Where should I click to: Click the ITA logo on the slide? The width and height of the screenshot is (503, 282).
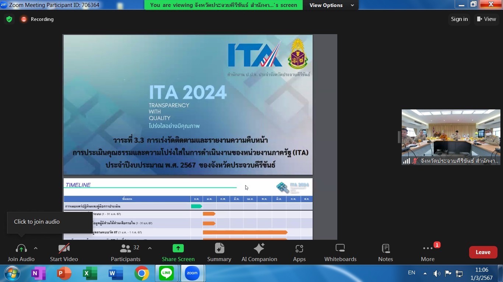[x=255, y=55]
